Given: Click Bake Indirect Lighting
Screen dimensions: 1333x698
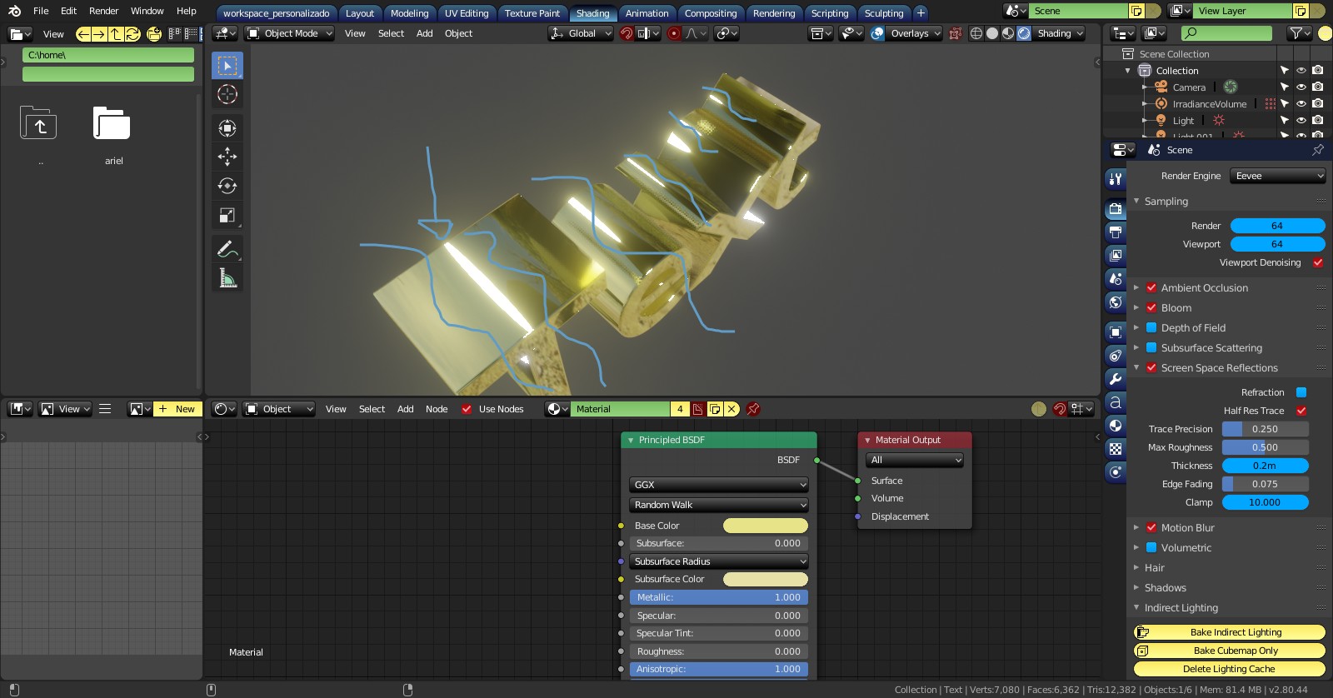Looking at the screenshot, I should (1230, 632).
